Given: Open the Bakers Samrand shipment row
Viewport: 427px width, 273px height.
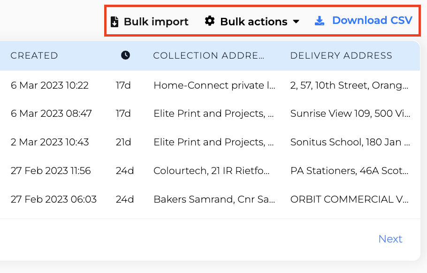Looking at the screenshot, I should coord(210,199).
